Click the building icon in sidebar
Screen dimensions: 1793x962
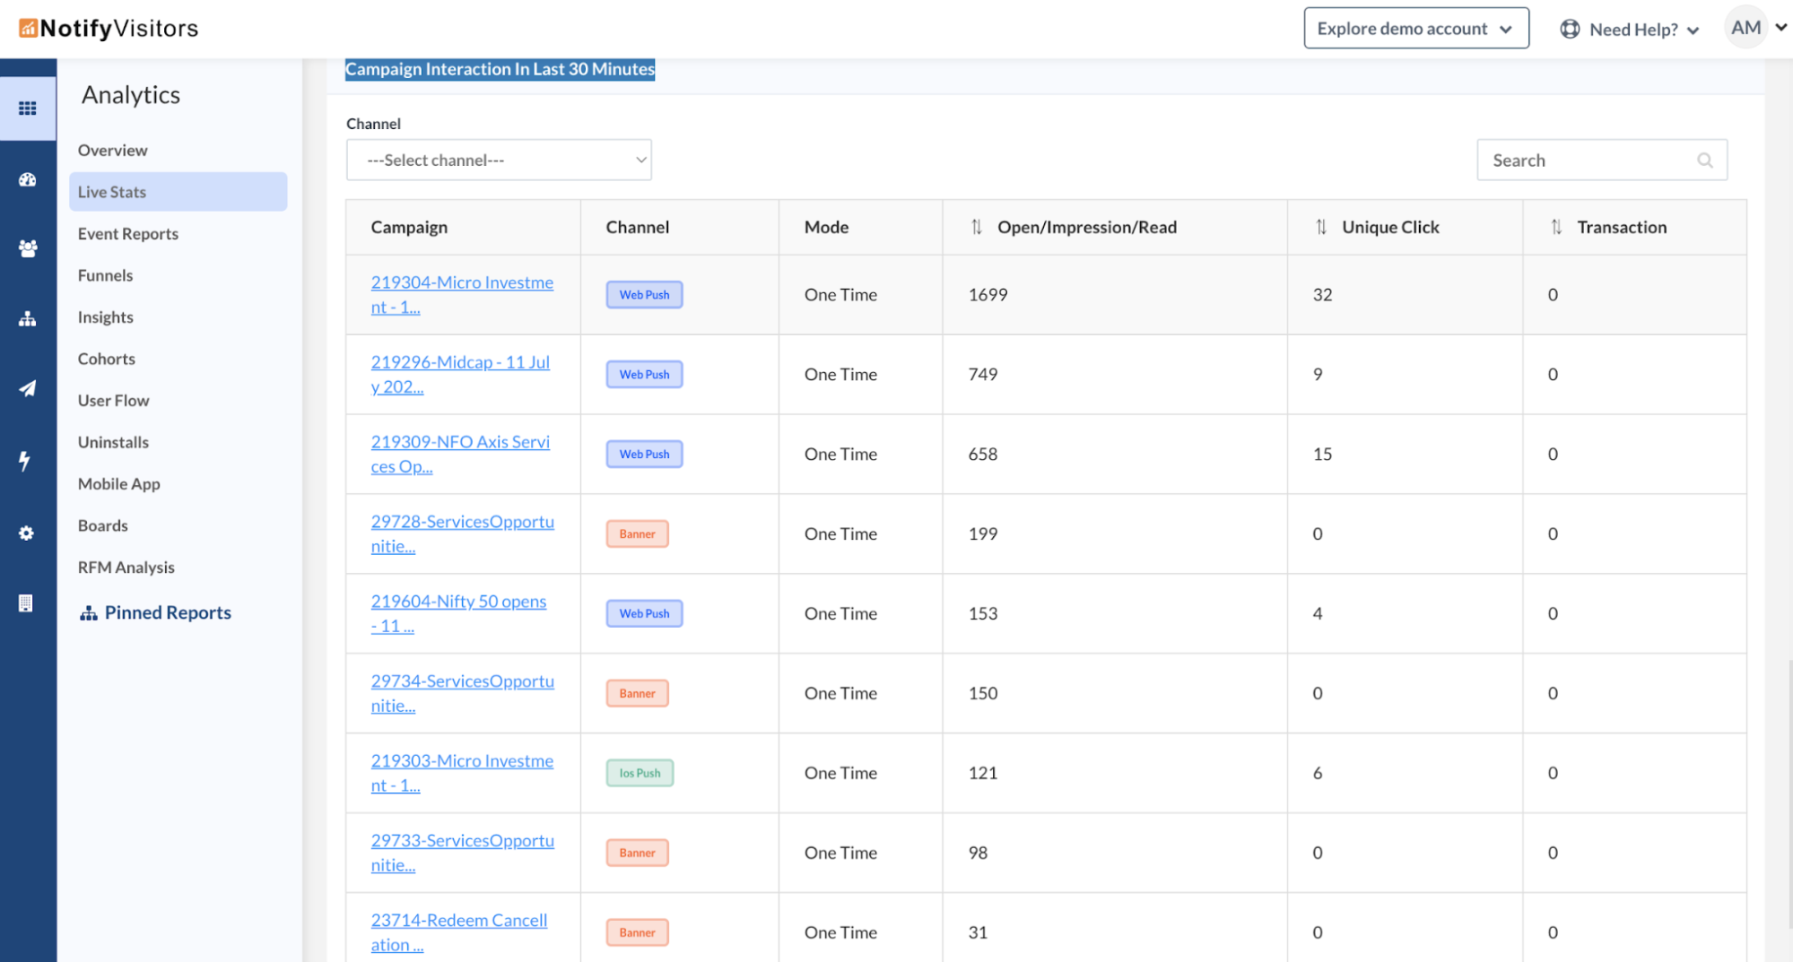(26, 603)
